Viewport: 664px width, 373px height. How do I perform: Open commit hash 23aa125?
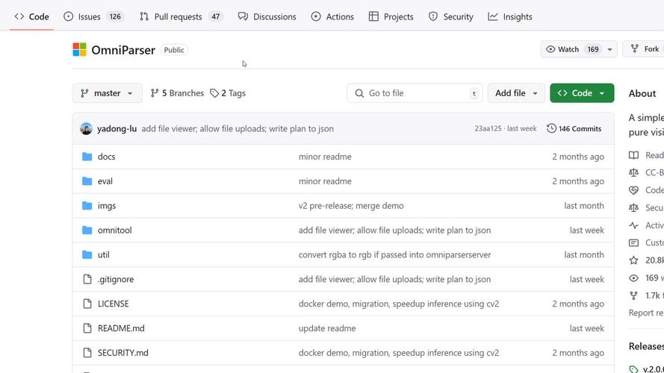(x=488, y=128)
